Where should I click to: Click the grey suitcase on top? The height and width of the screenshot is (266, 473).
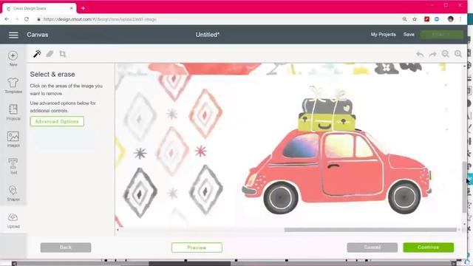click(x=327, y=106)
